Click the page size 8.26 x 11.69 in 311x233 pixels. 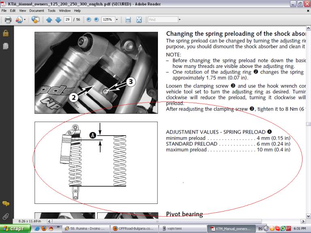point(30,221)
